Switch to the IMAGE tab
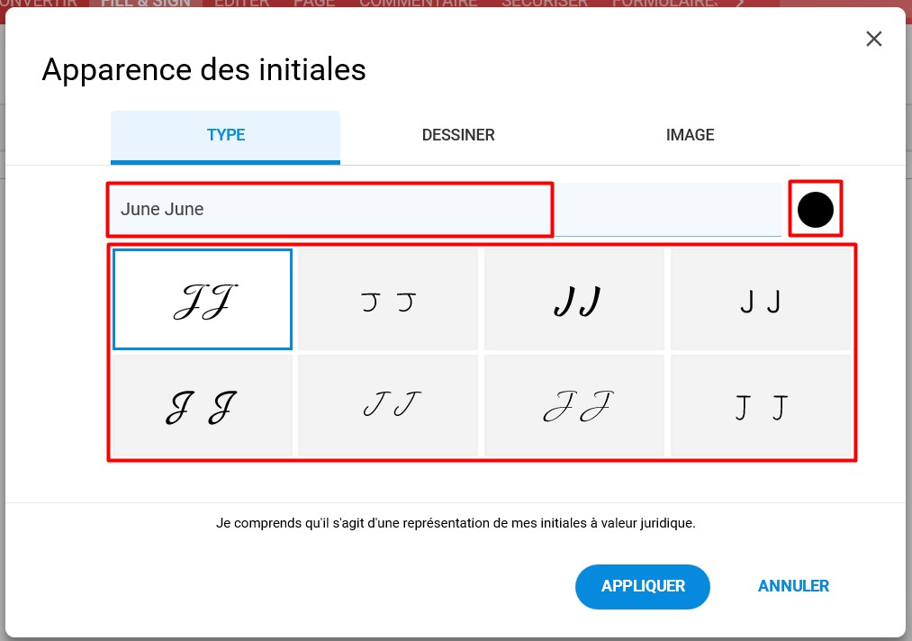Viewport: 912px width, 641px height. tap(690, 136)
